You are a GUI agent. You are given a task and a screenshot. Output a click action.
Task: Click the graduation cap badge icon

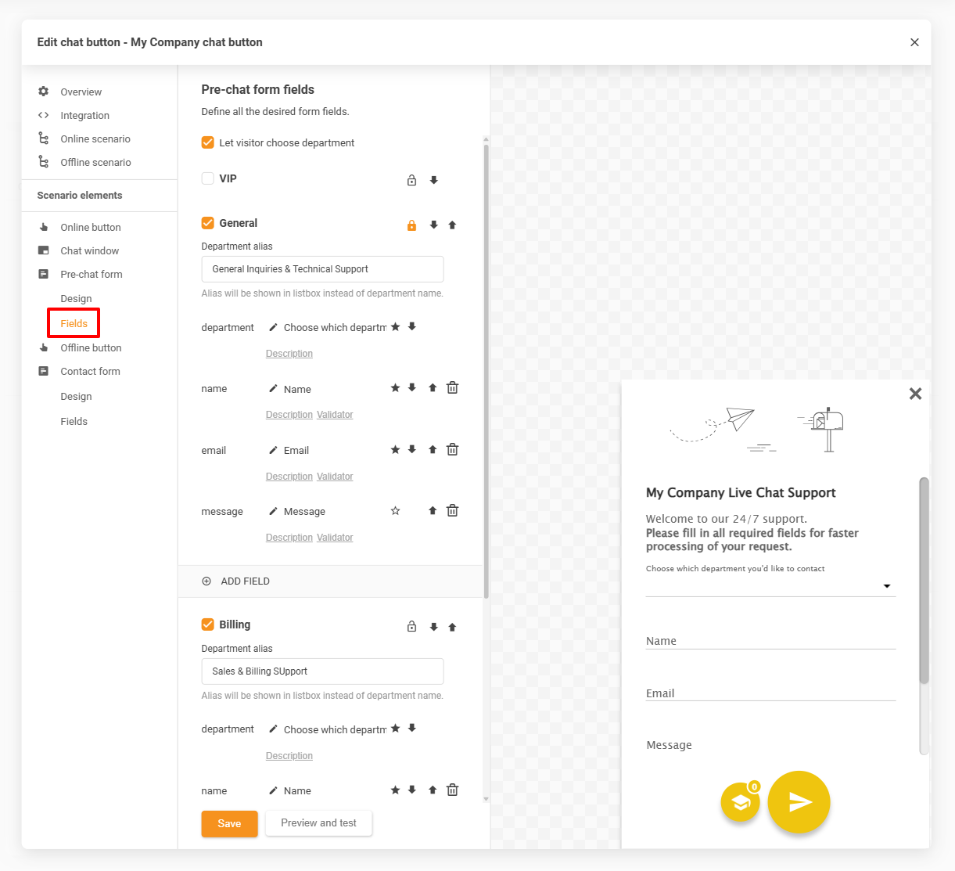tap(740, 802)
